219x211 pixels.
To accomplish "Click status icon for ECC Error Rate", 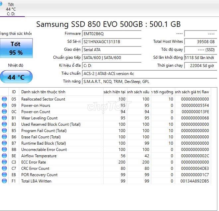I will pyautogui.click(x=4, y=162).
